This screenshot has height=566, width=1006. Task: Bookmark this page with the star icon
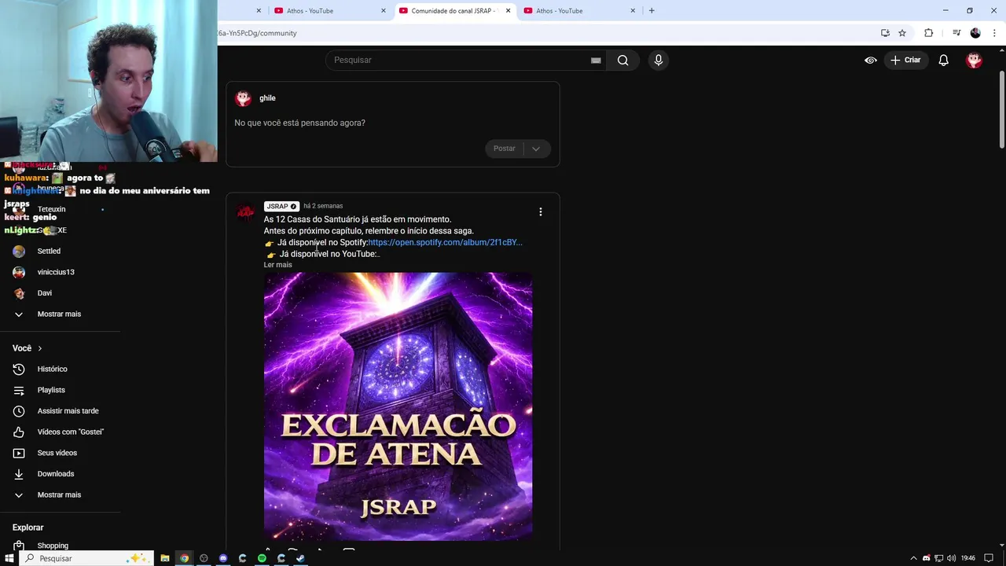tap(902, 33)
